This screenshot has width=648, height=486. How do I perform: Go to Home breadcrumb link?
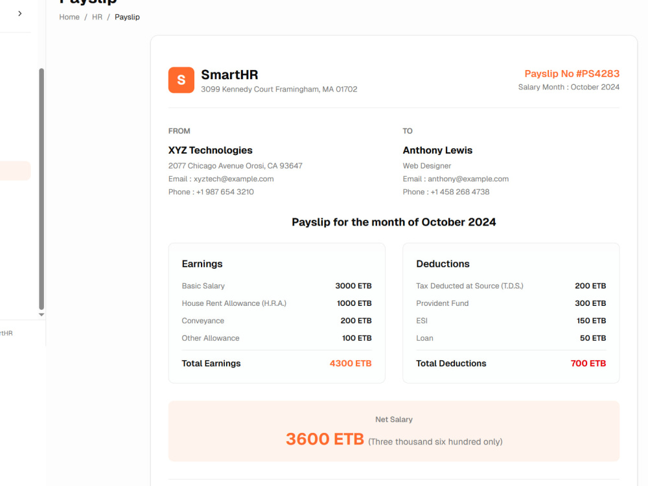click(x=69, y=17)
